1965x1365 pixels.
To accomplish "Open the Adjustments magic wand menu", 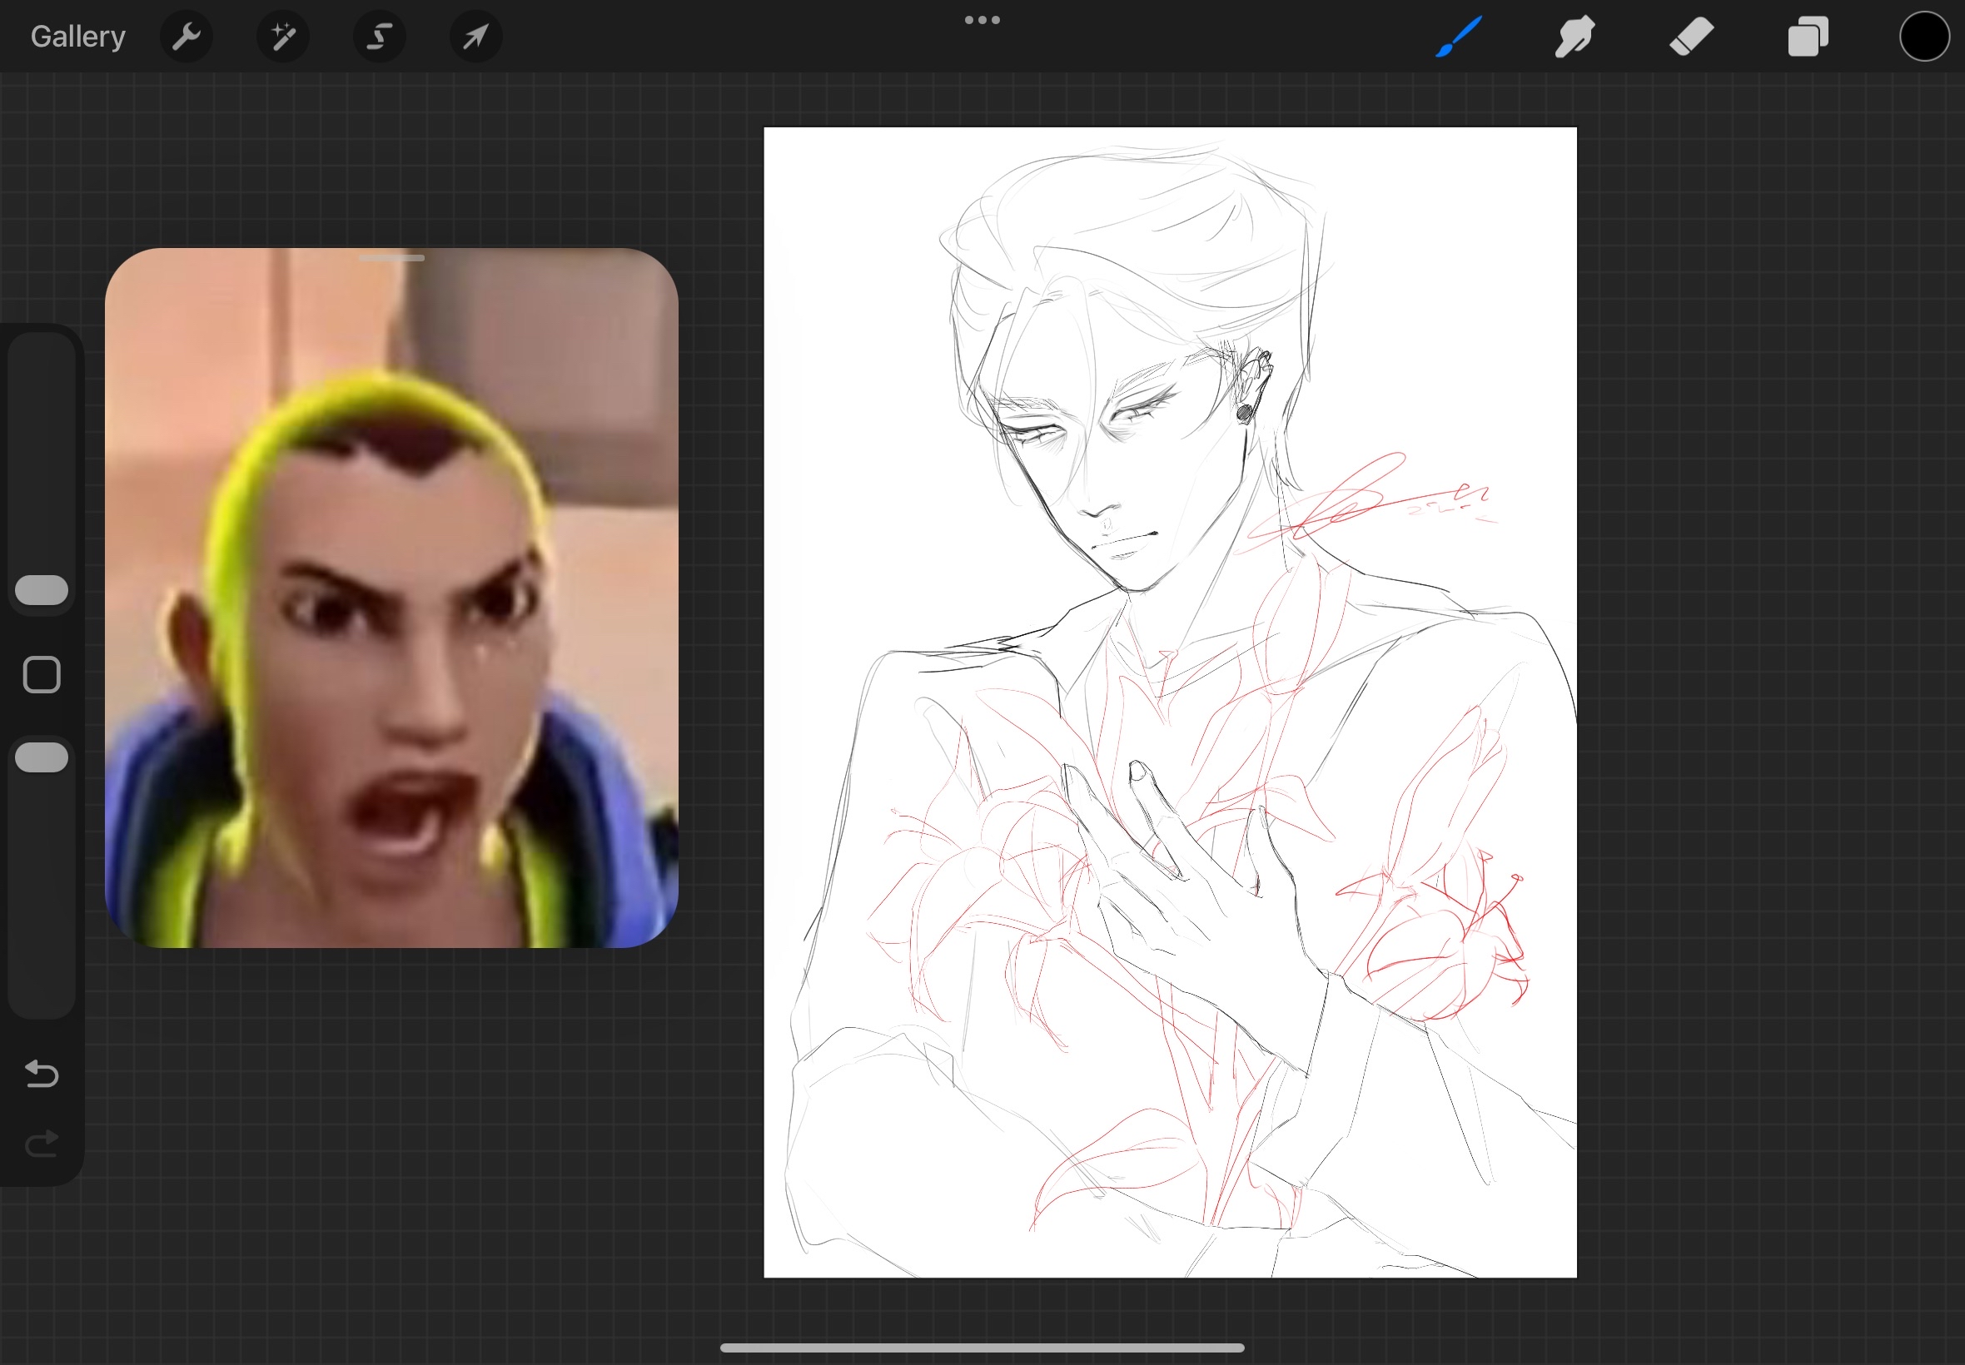I will pyautogui.click(x=282, y=37).
